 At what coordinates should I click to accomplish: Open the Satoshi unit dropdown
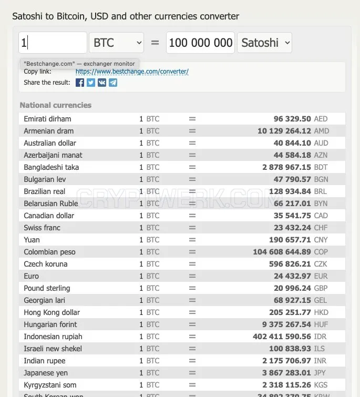pos(264,43)
